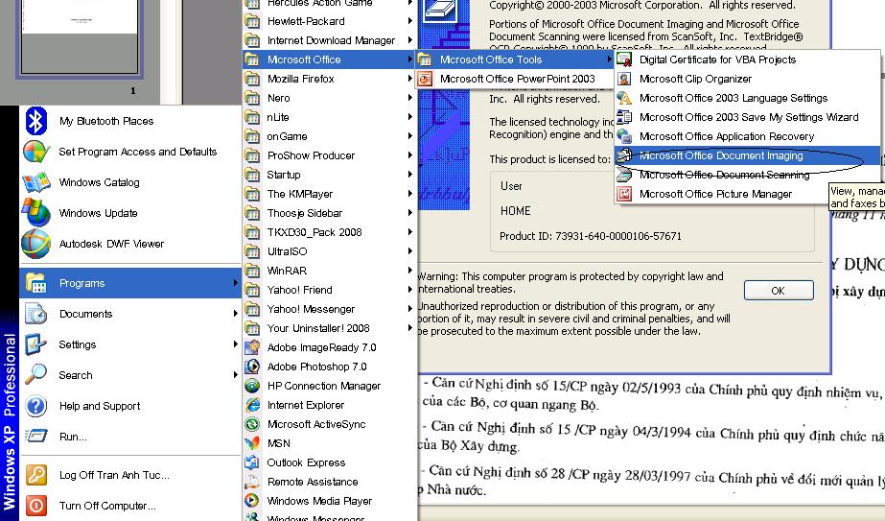Screen dimensions: 885x521
Task: Open Microsoft Office Document Imaging menu entry
Action: click(x=747, y=155)
